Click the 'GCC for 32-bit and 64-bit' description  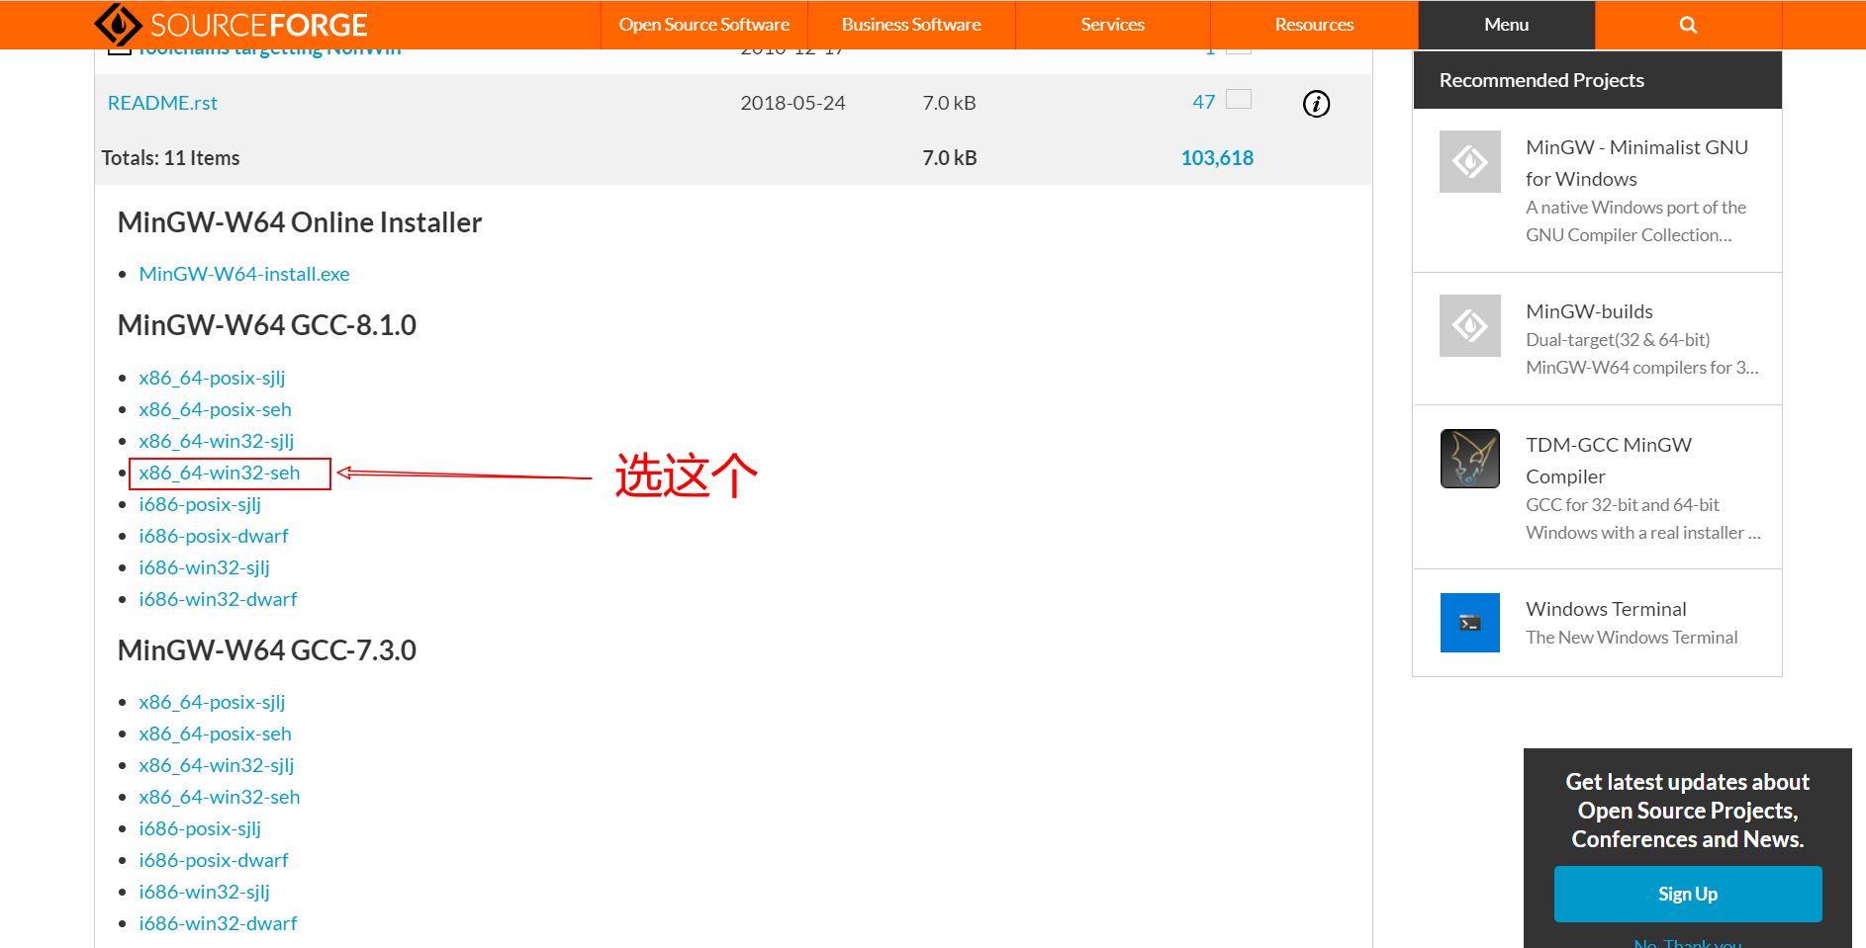coord(1643,519)
